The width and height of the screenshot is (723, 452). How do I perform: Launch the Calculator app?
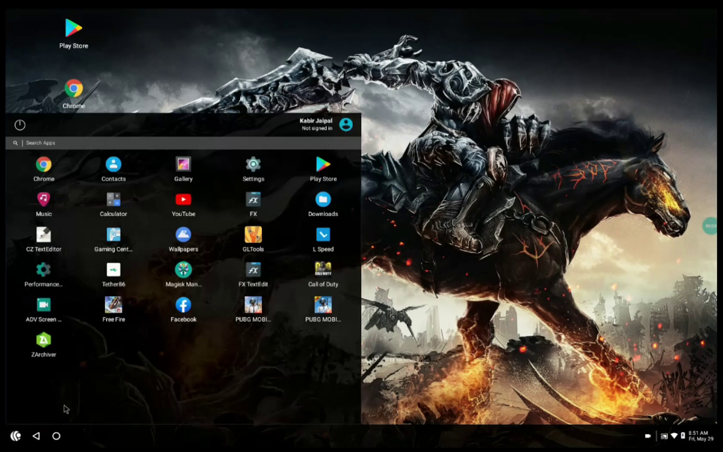[113, 204]
